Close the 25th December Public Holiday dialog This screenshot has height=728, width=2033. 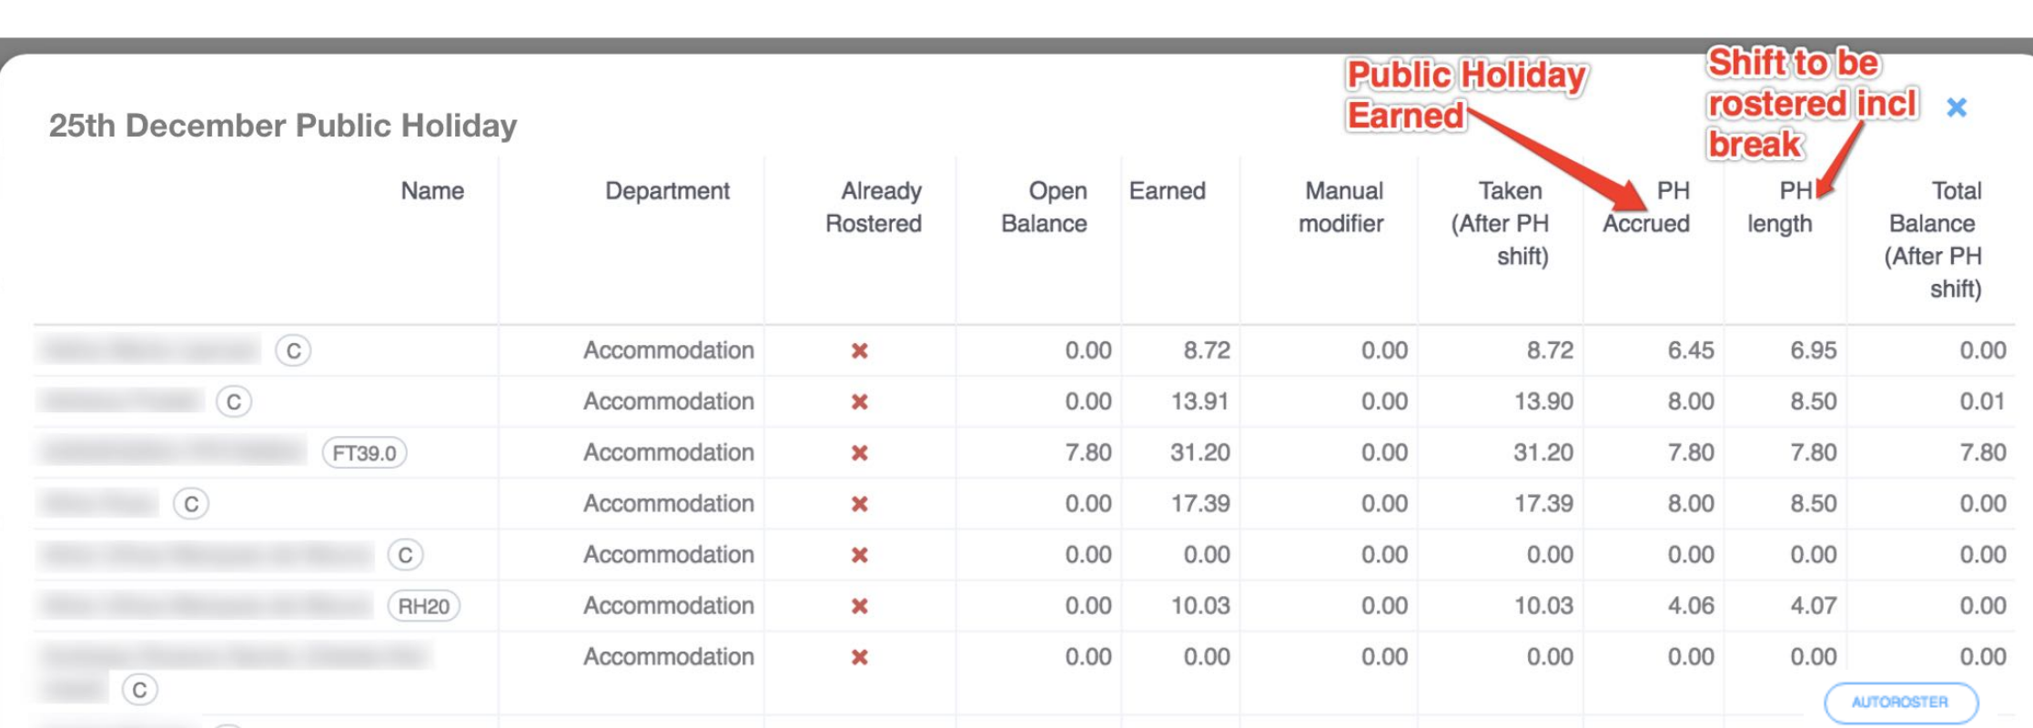point(1956,107)
